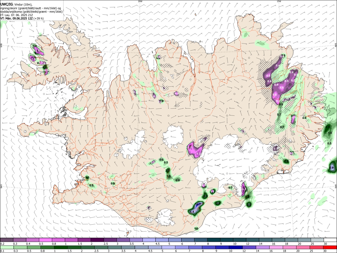
Task: Click the 'Vindur (10m)' header label
Action: 23,4
